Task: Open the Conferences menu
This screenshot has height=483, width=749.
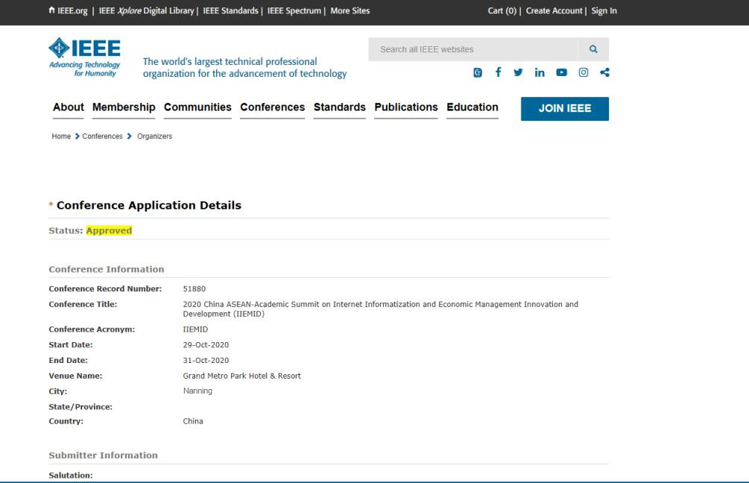Action: point(272,107)
